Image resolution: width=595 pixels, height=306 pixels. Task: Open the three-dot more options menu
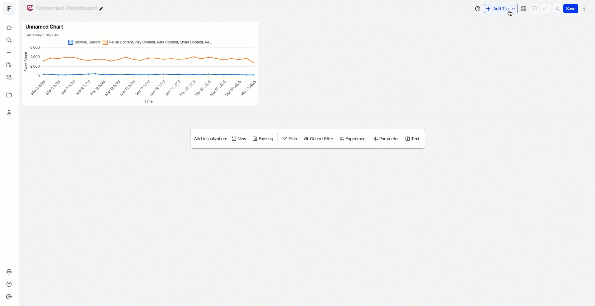[x=584, y=9]
